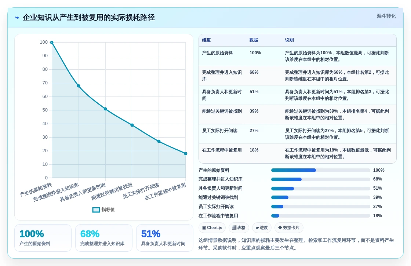Open the 68% 完成整理并进入知识库 stat card
The height and width of the screenshot is (266, 411).
[104, 238]
